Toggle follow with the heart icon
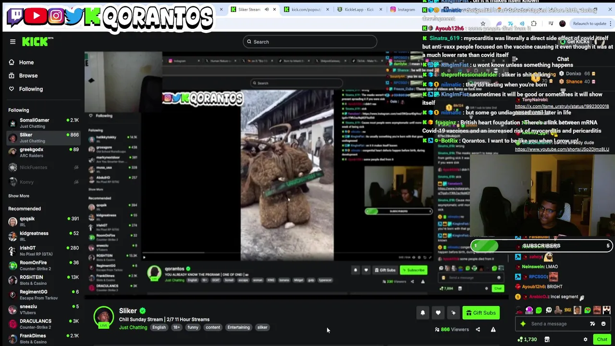Viewport: 615px width, 346px height. pos(438,313)
